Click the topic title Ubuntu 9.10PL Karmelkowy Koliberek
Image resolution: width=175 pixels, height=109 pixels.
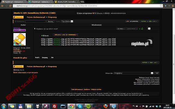[34, 13]
